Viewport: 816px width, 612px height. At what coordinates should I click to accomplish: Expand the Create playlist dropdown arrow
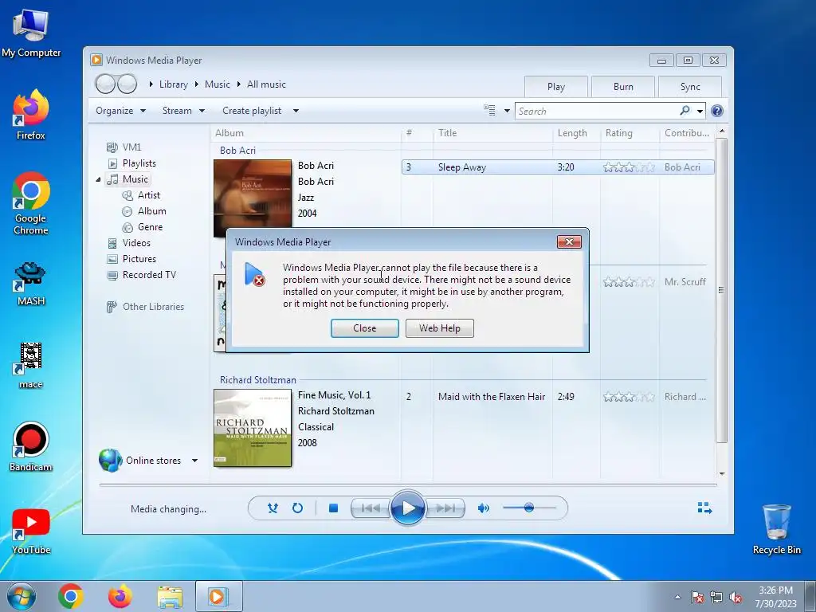pos(296,111)
